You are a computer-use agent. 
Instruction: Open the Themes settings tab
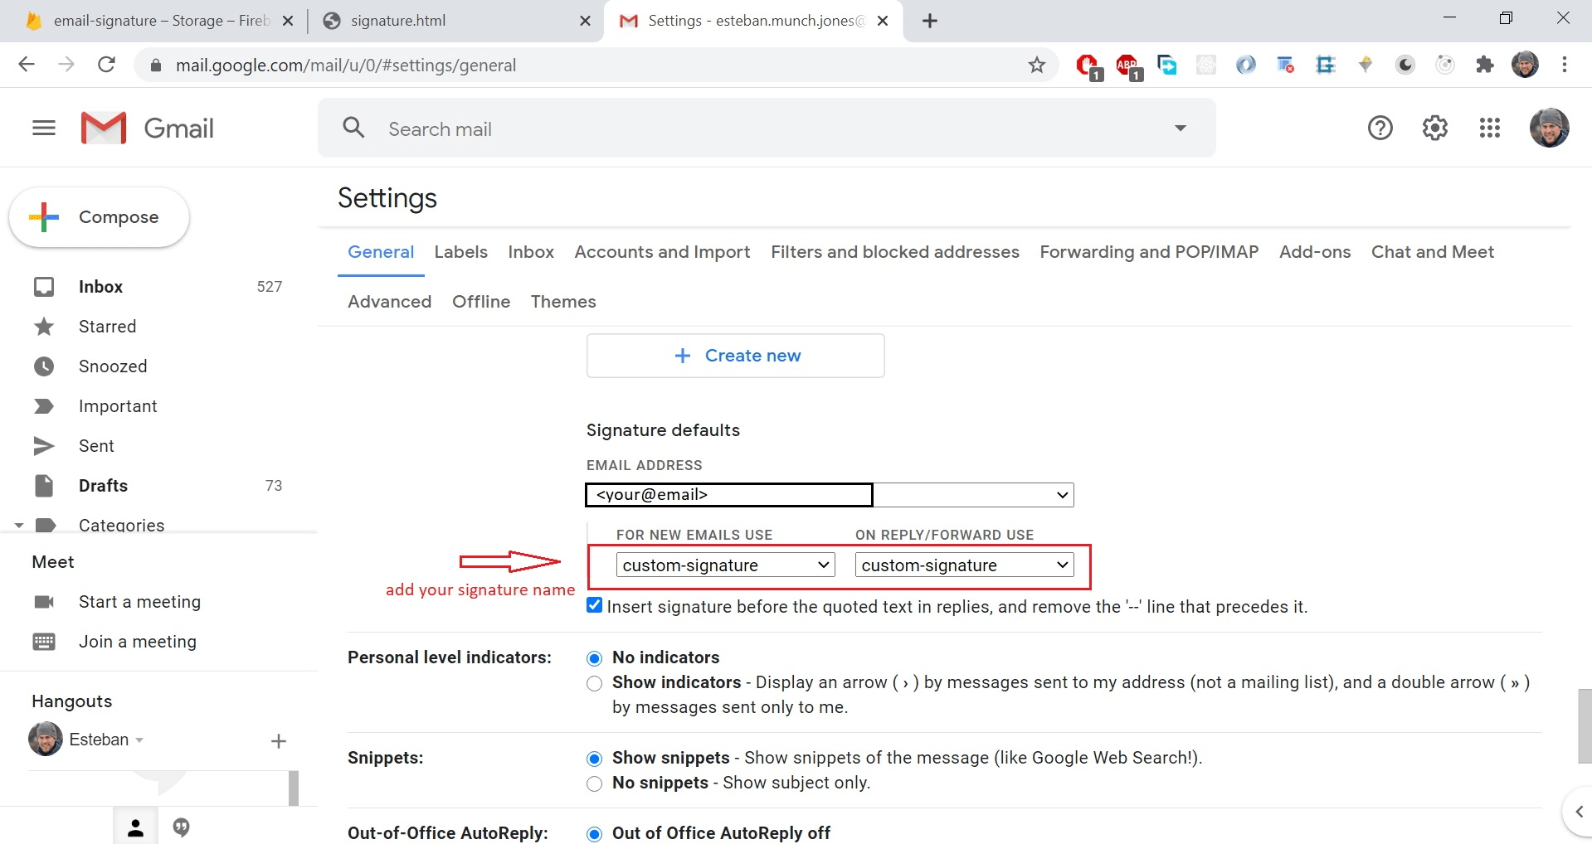click(x=562, y=302)
